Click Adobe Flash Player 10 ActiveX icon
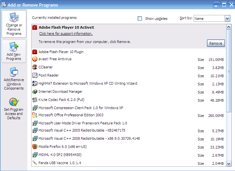Viewport: 235px width, 171px height. [x=35, y=27]
